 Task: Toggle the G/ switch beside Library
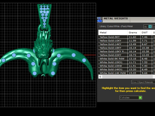pos(148,26)
